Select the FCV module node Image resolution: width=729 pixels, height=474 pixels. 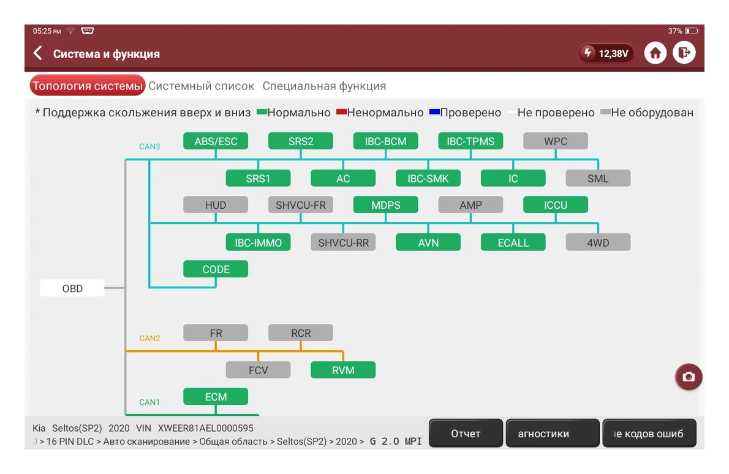pyautogui.click(x=258, y=370)
